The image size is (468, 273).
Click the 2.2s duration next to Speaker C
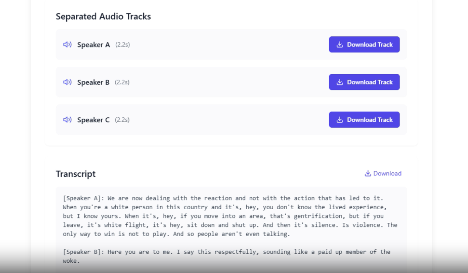tap(122, 120)
